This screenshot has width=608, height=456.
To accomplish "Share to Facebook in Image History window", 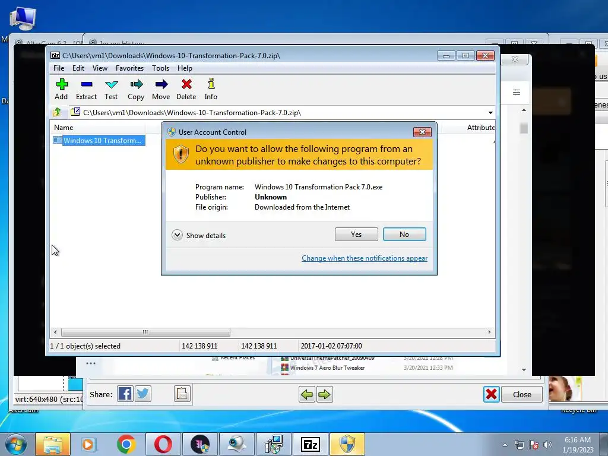I will pos(125,394).
